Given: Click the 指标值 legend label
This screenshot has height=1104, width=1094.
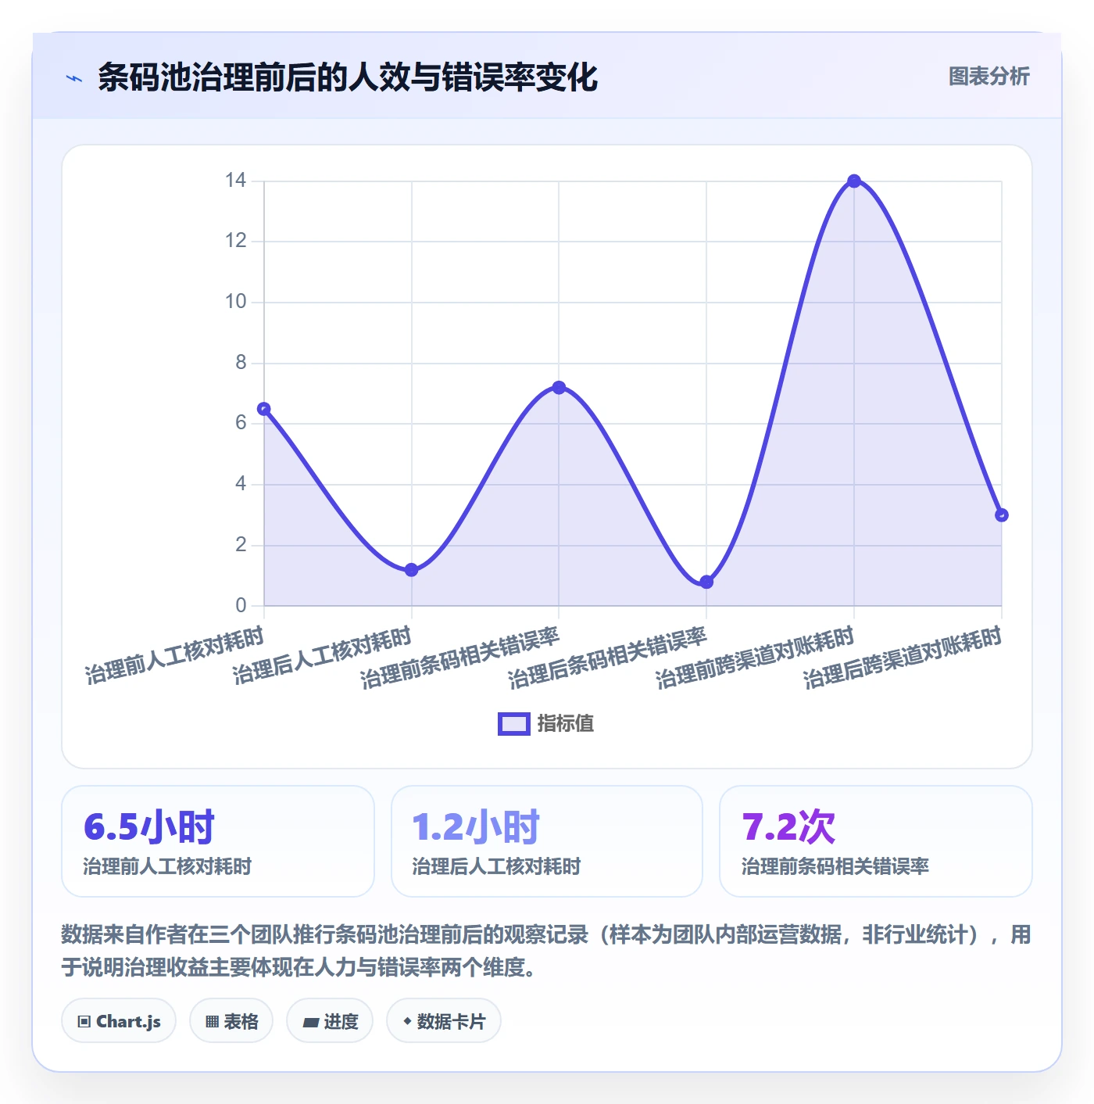Looking at the screenshot, I should point(566,724).
